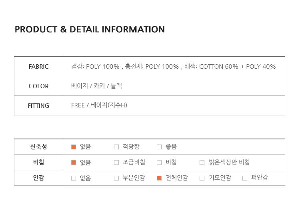Viewport: 300px width, 224px height.
Task: Check 없음 checkbox in 안감 row
Action: (x=74, y=178)
